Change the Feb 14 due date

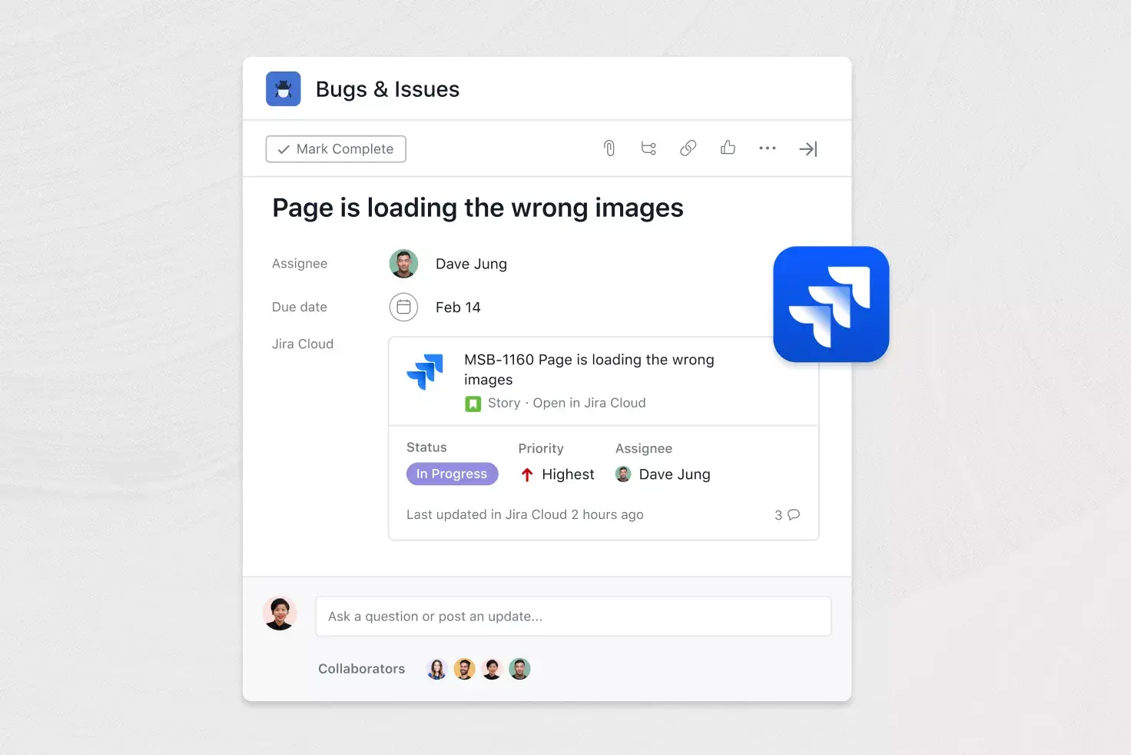pos(457,307)
